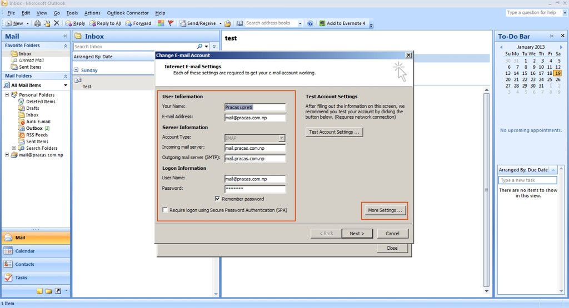Open the Search Inbox options dropdown arrow

click(206, 47)
